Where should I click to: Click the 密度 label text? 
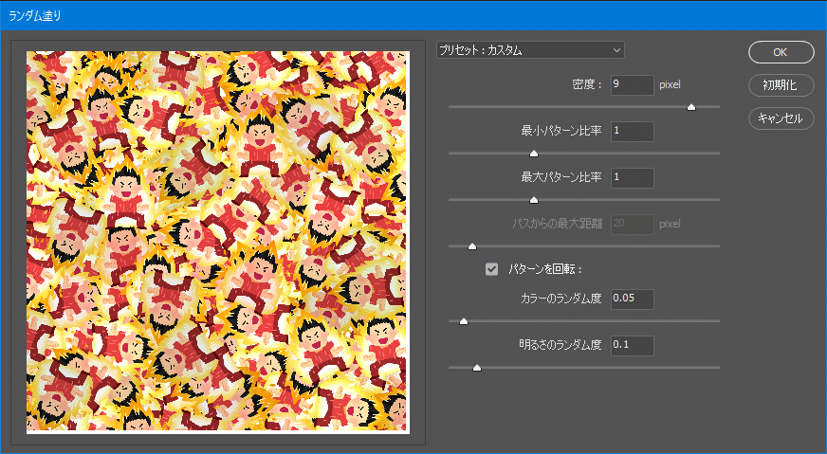pos(587,85)
